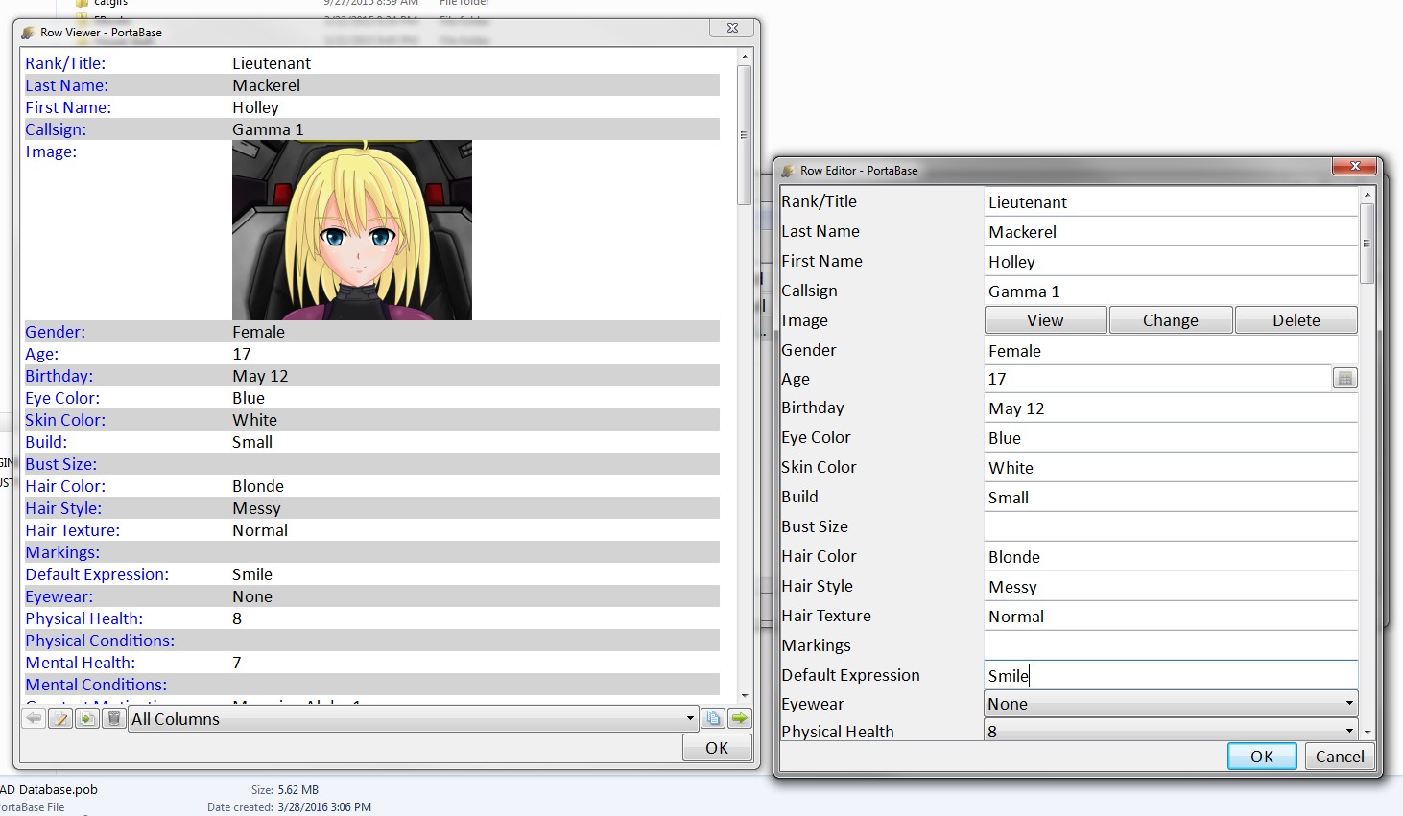Screen dimensions: 1403x816
Task: Click 'Rank/Title:' label in Row Viewer
Action: (65, 63)
